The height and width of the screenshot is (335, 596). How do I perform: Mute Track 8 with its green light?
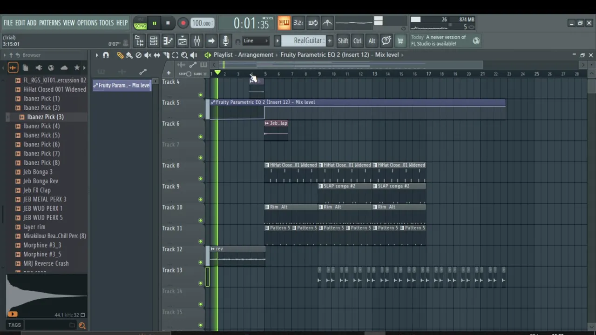point(201,179)
